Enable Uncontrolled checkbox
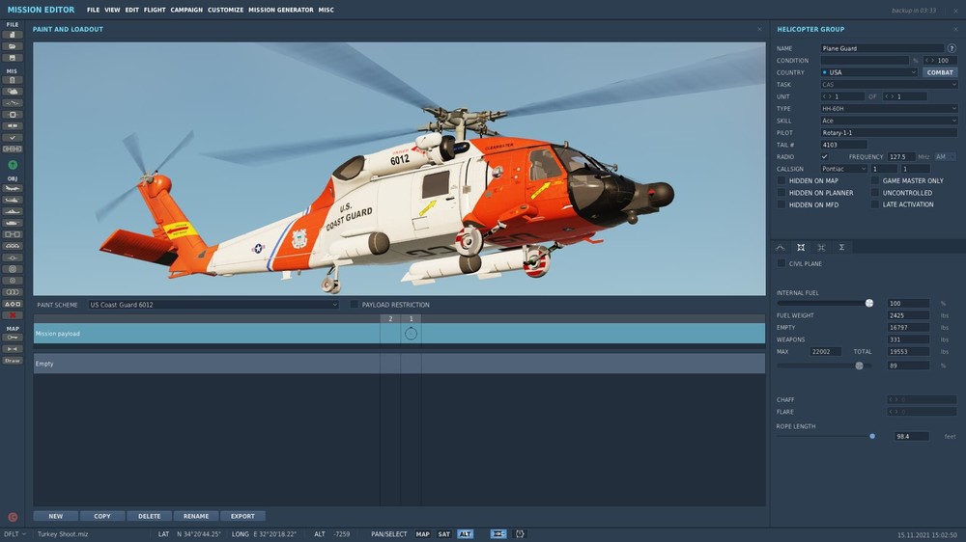Viewport: 966px width, 542px height. pos(875,193)
